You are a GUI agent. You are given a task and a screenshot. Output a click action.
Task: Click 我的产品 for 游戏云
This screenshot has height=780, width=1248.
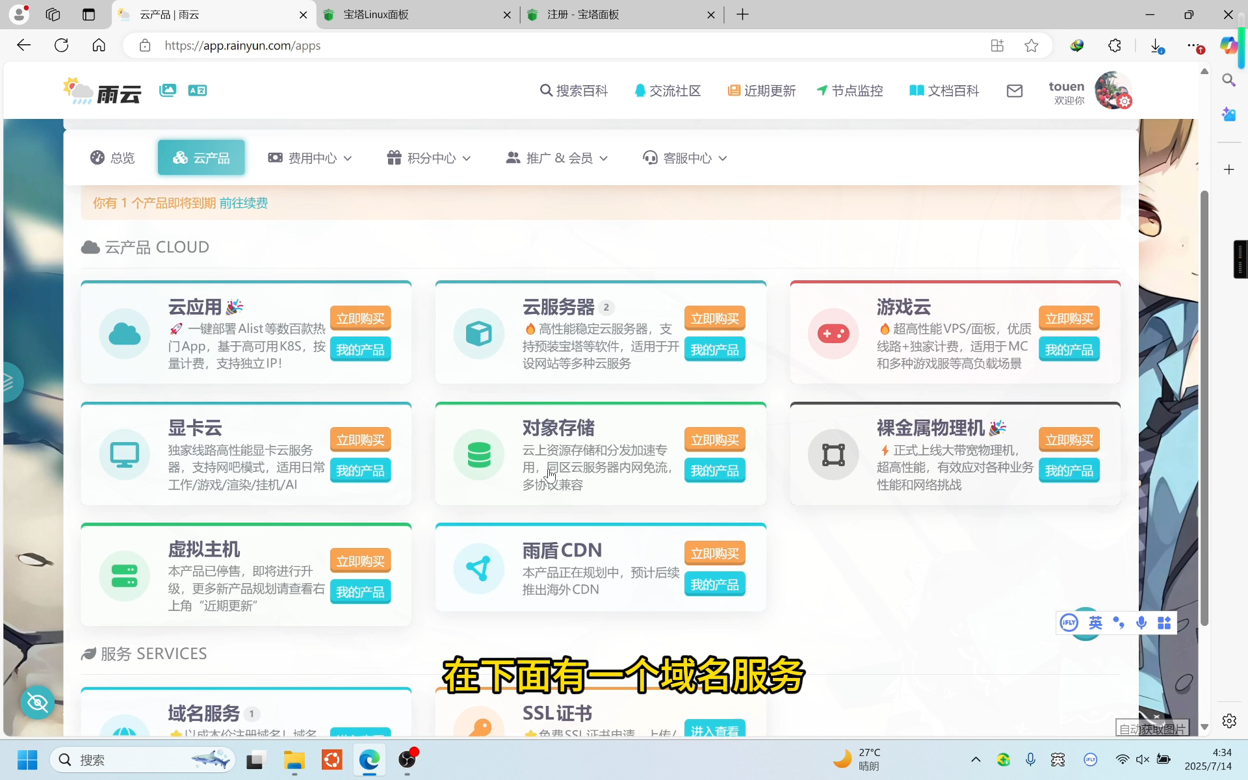1069,350
